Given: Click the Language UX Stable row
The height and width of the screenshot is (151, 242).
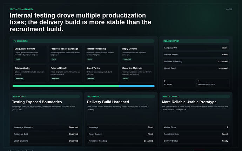Looking at the screenshot, I should [196, 48].
